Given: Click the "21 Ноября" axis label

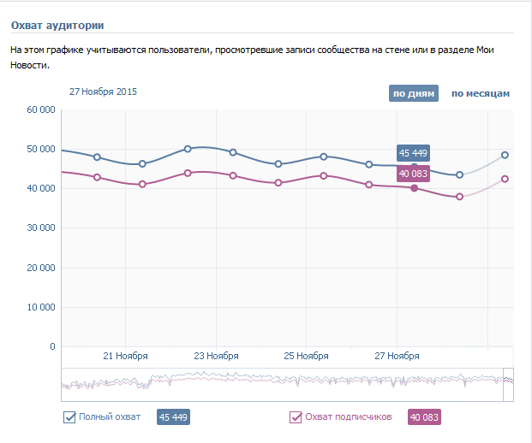Looking at the screenshot, I should 126,356.
